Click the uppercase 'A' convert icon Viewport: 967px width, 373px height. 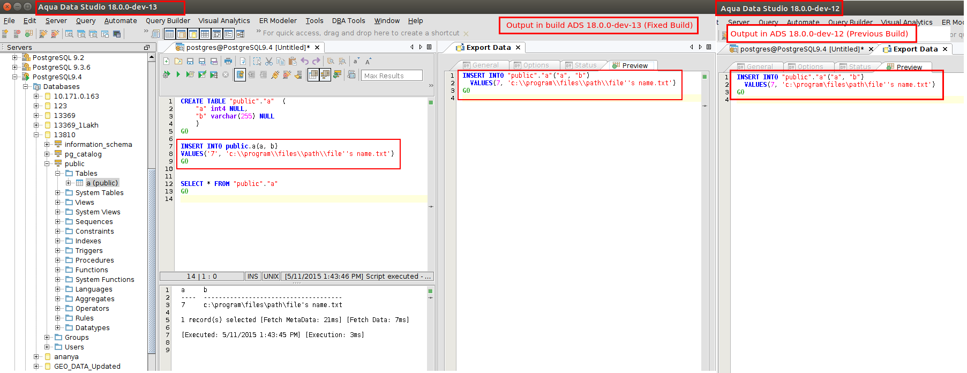pyautogui.click(x=368, y=61)
